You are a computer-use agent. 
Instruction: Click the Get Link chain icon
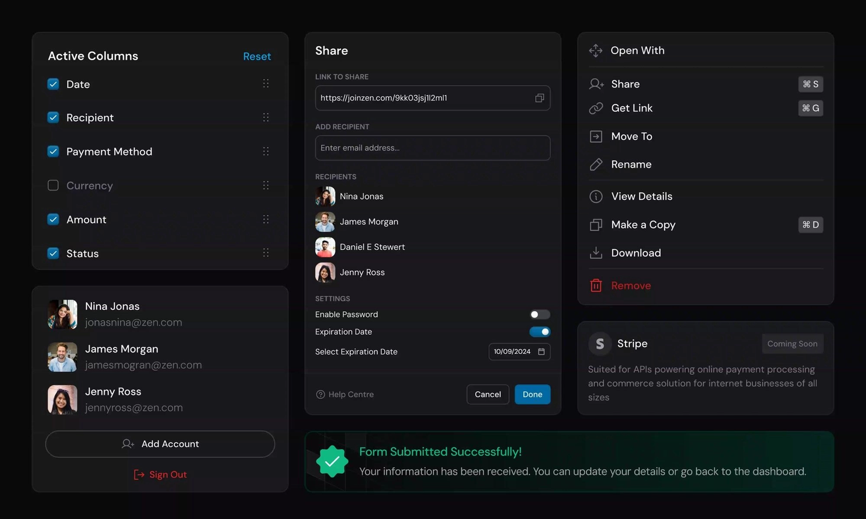596,108
